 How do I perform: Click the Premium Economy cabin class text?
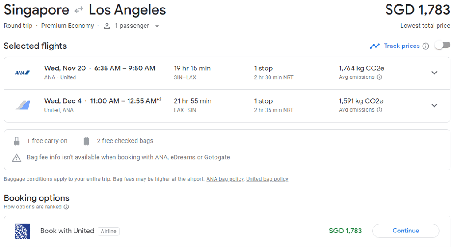point(67,26)
